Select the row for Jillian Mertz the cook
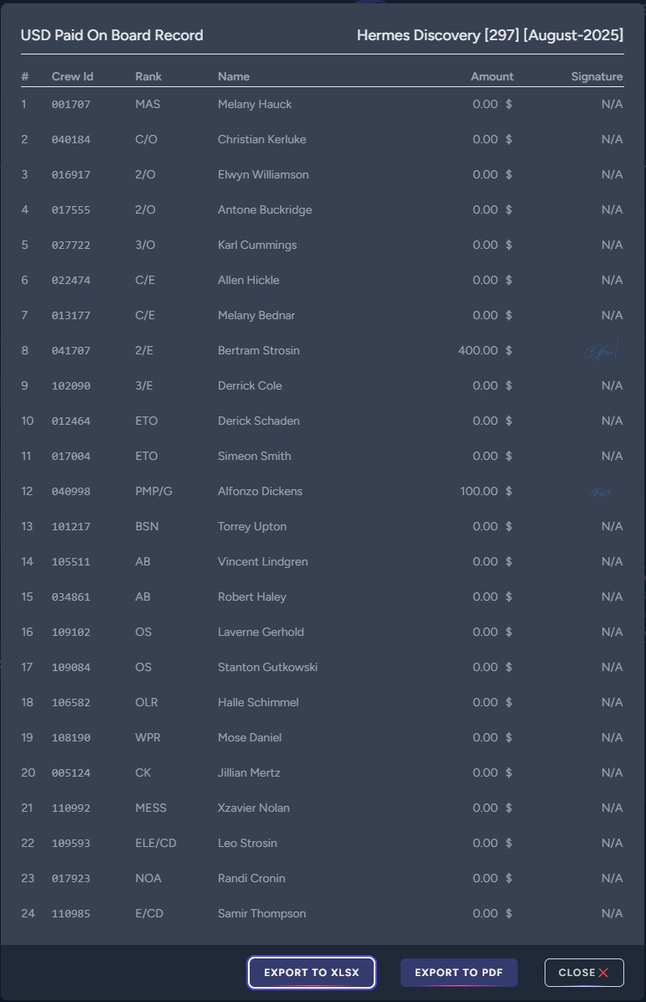 [x=323, y=772]
